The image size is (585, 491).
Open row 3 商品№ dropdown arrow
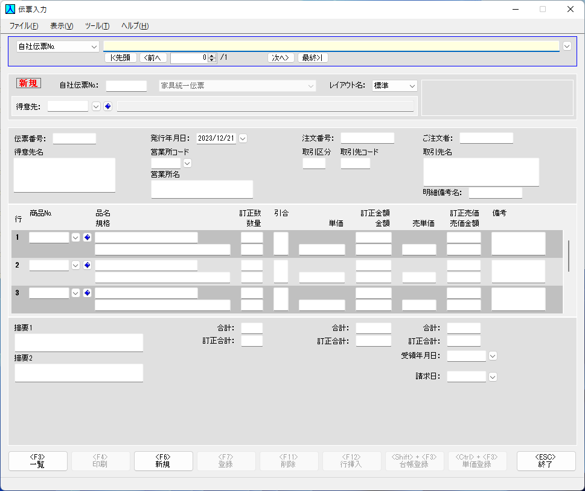click(75, 293)
